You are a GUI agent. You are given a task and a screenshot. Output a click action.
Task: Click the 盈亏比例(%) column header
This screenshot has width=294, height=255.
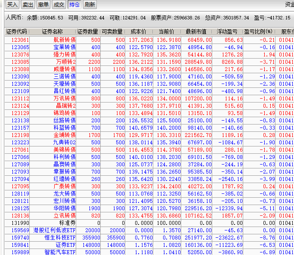click(x=258, y=32)
